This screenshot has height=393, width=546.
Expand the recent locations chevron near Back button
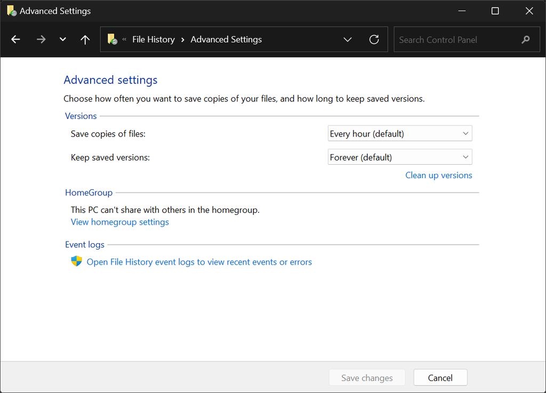[x=62, y=39]
